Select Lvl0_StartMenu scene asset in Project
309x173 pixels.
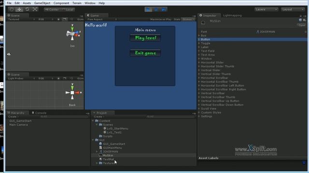tap(117, 128)
